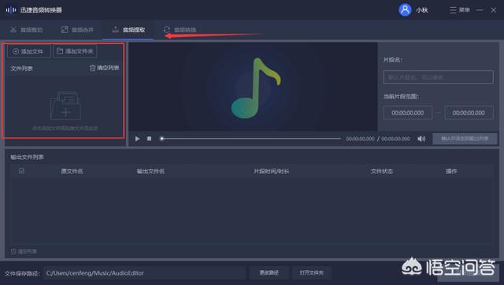Mute audio with the speaker icon
This screenshot has height=285, width=504.
point(421,139)
